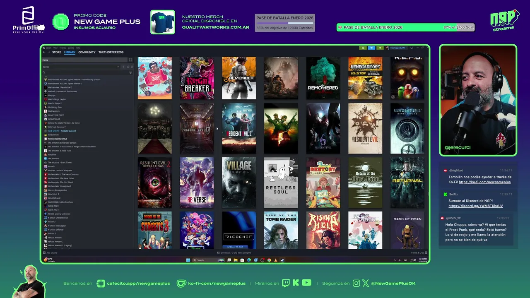Open the Steam menu
Image resolution: width=530 pixels, height=298 pixels.
click(48, 48)
